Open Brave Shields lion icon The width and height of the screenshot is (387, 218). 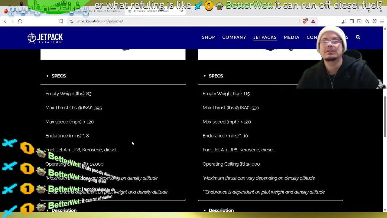[x=305, y=21]
